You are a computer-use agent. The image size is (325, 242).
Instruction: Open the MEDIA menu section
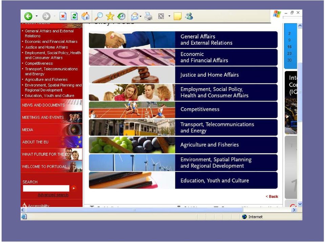tap(51, 129)
